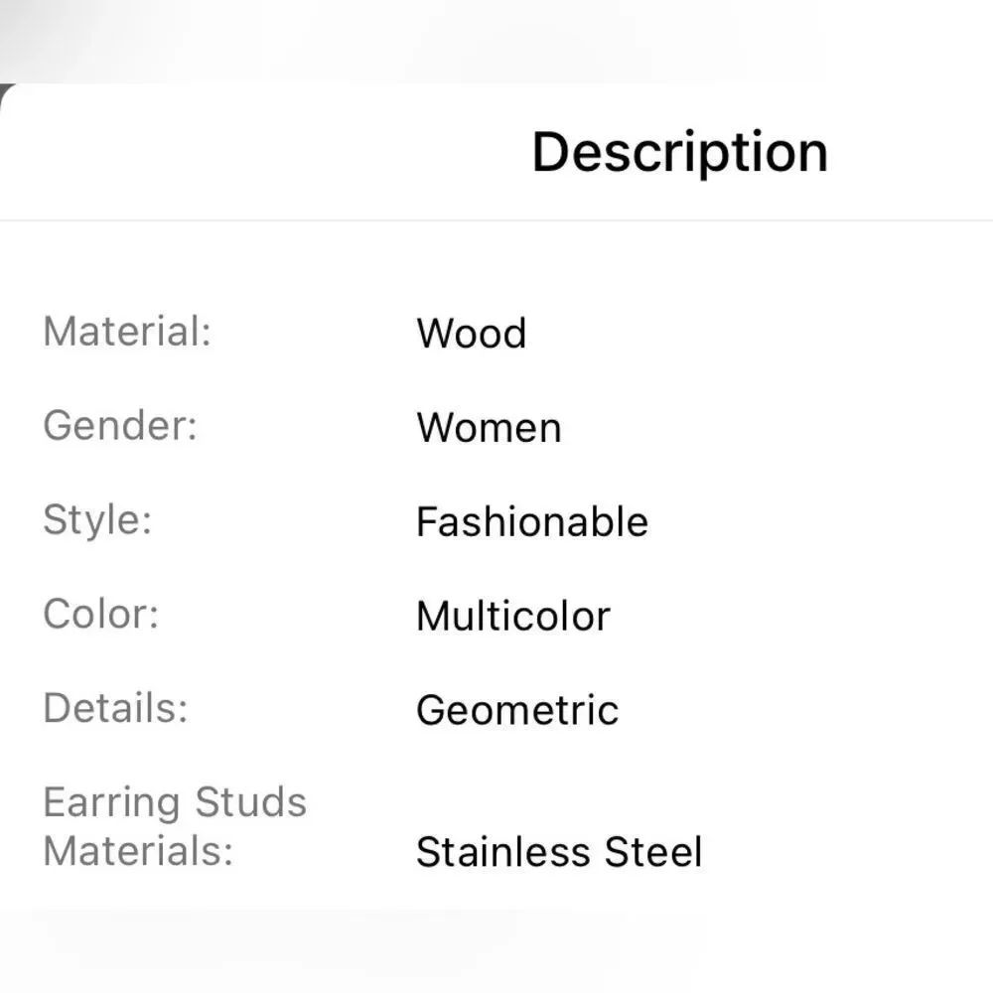Tap the Fashionable style value
The width and height of the screenshot is (993, 993).
pos(531,522)
